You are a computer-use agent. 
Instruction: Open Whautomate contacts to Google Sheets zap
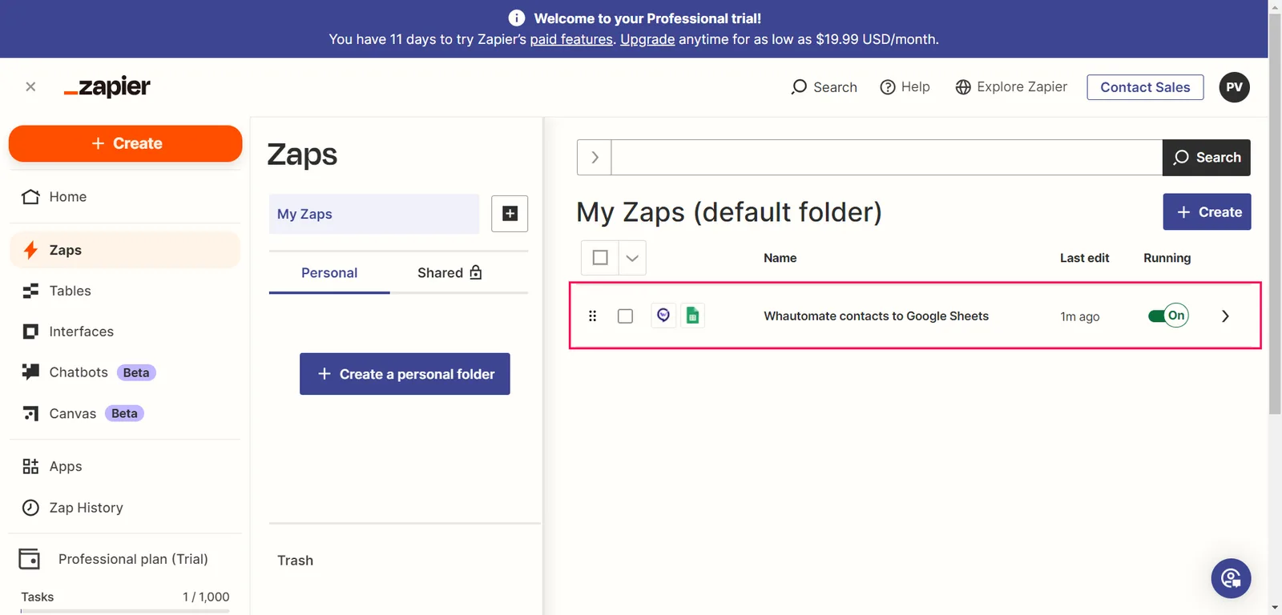876,316
